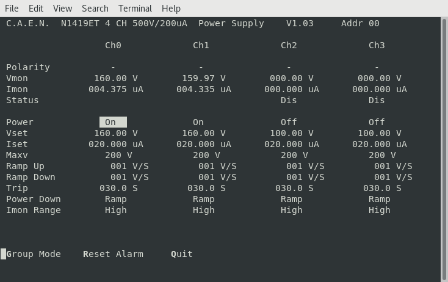Open the Help menu
The height and width of the screenshot is (282, 448).
[x=171, y=9]
